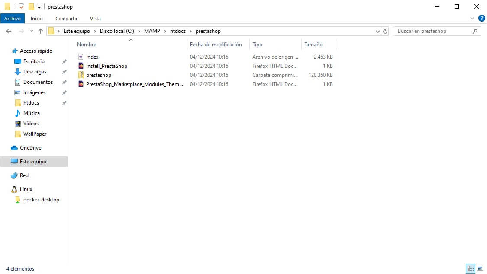Click the Properties quick access icon

click(22, 7)
